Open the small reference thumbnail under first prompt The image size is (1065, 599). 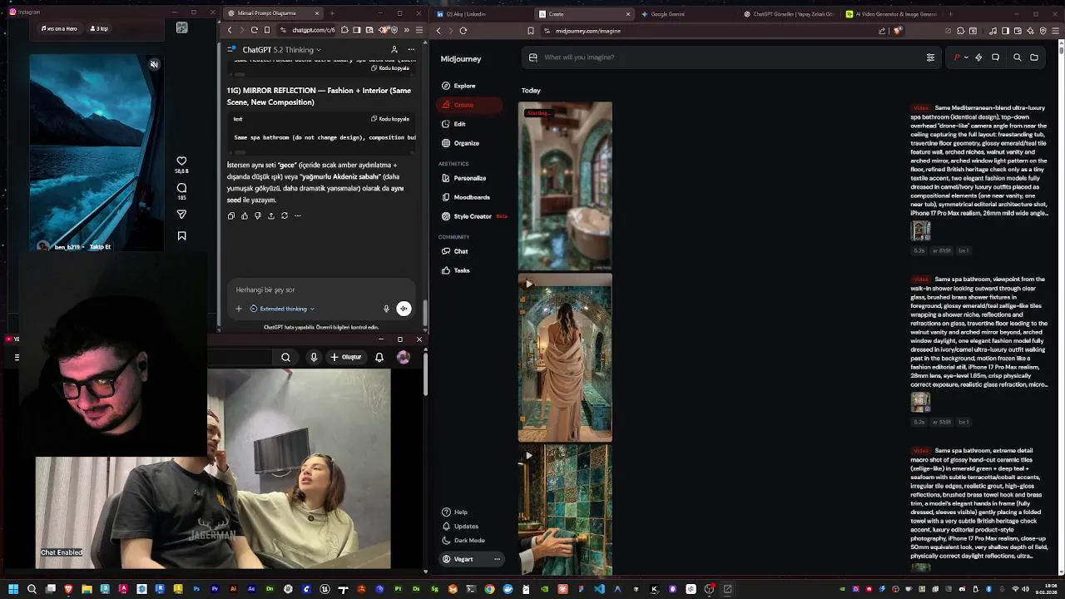point(920,230)
